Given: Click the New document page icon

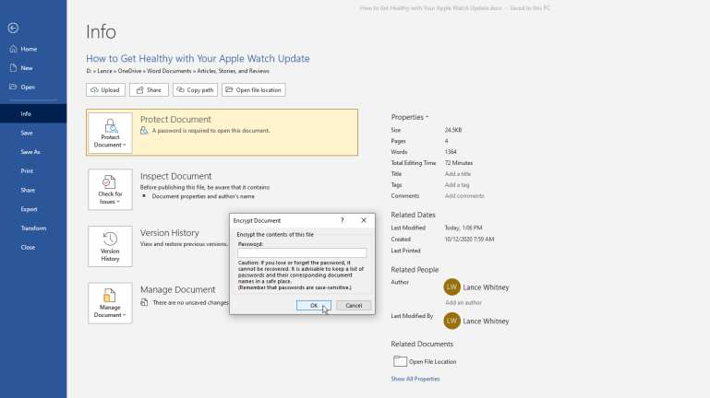Looking at the screenshot, I should click(13, 68).
